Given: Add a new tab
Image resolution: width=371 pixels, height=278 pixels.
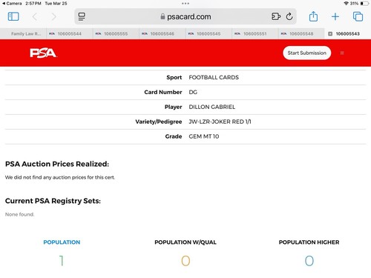Looking at the screenshot, I should [335, 16].
